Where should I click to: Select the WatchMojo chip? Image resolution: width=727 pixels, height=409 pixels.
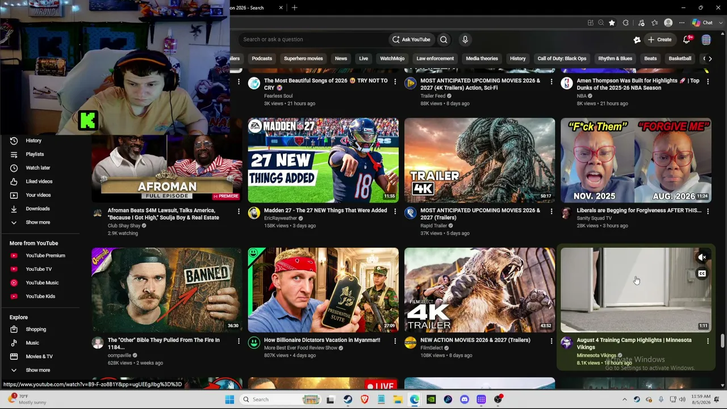(392, 59)
